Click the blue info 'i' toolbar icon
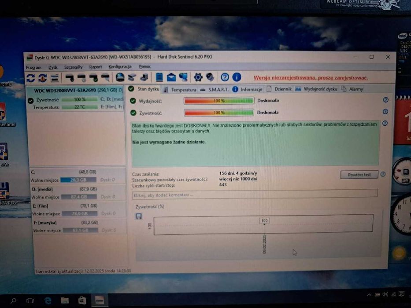 tap(237, 77)
